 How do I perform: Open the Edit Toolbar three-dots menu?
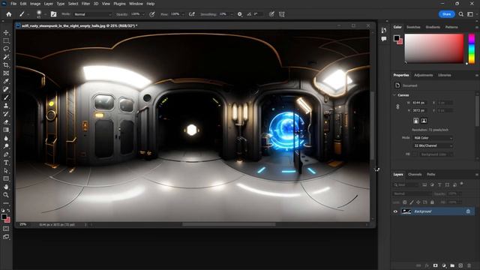coord(6,203)
